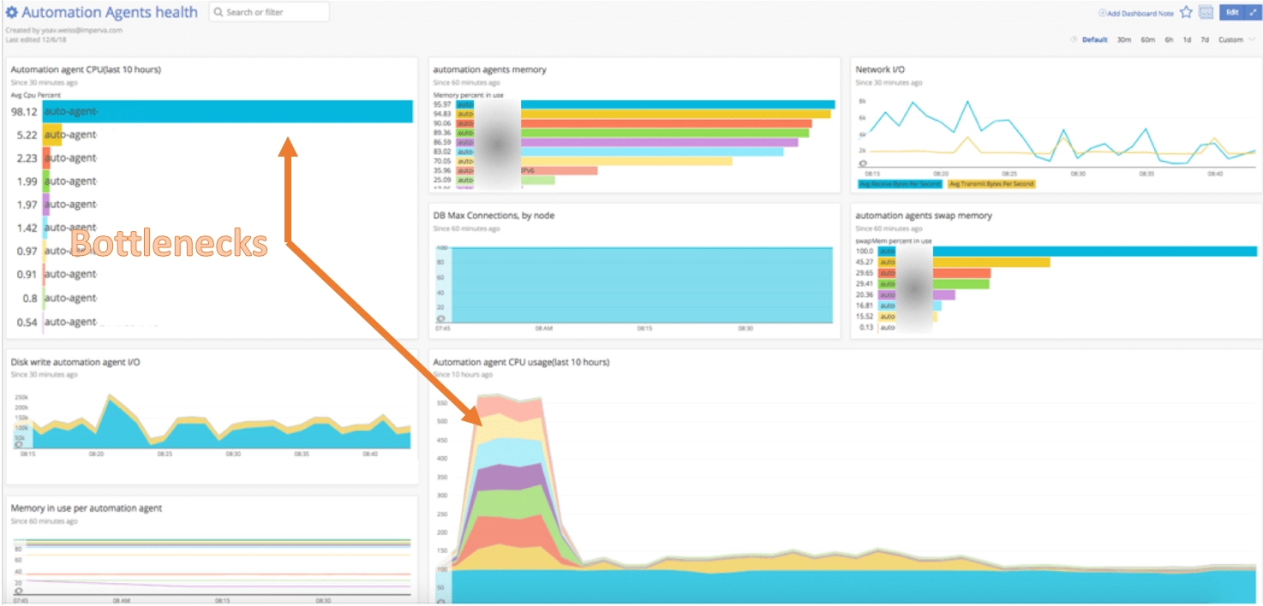Select the Default time range link
This screenshot has width=1263, height=606.
coord(1094,39)
